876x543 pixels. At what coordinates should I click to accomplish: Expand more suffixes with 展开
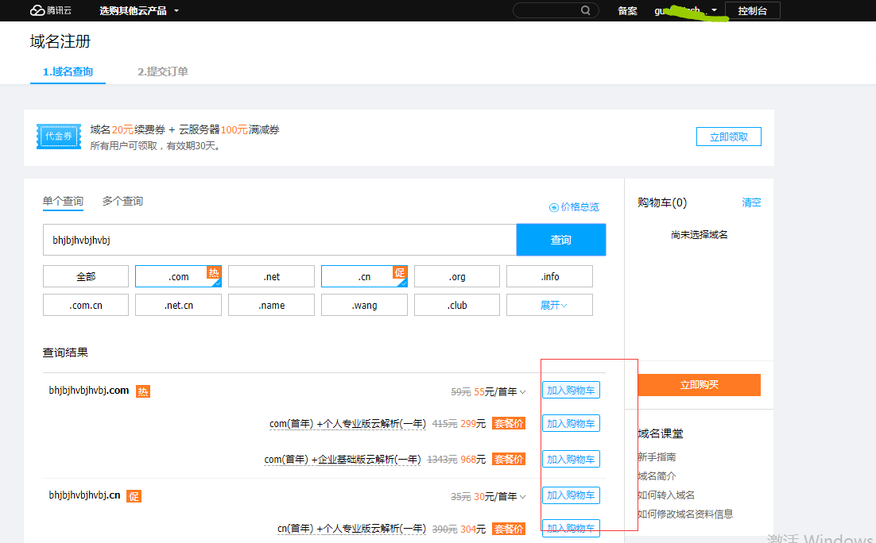pyautogui.click(x=550, y=306)
